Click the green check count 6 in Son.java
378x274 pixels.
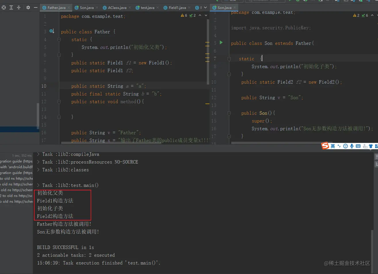coord(365,15)
